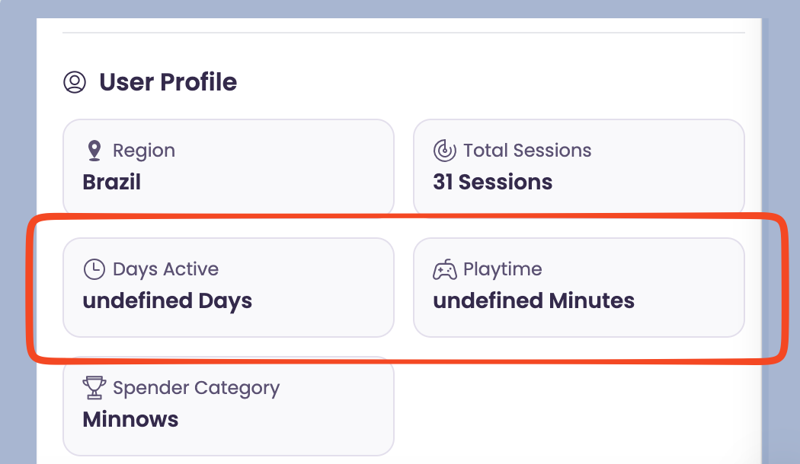This screenshot has height=464, width=800.
Task: Click the Total Sessions label
Action: (x=527, y=151)
